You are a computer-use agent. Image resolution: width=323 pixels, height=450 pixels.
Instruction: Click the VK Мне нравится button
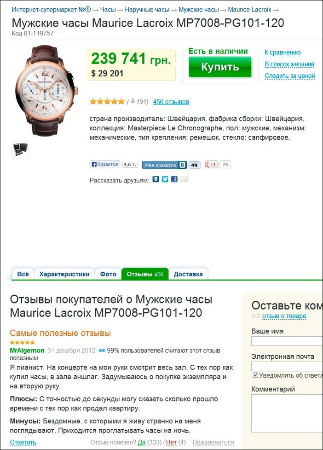click(164, 165)
